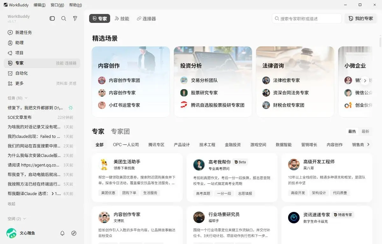382x244 pixels.
Task: Open the 编辑(E) menu
Action: tap(39, 5)
